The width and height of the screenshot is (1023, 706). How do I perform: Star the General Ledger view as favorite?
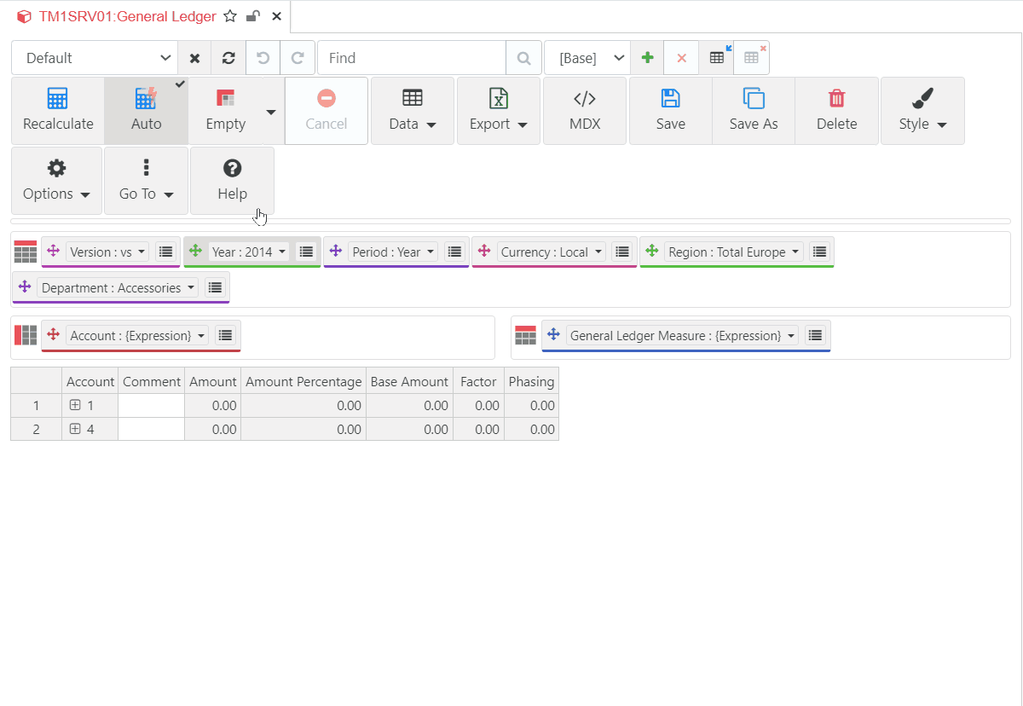click(230, 16)
